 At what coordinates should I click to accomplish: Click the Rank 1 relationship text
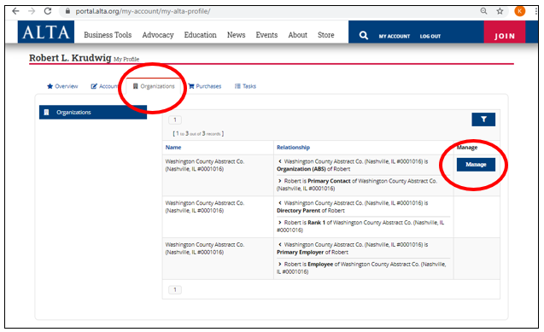click(x=316, y=223)
